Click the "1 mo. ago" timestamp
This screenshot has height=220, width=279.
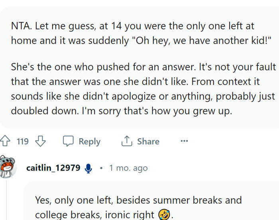[128, 168]
